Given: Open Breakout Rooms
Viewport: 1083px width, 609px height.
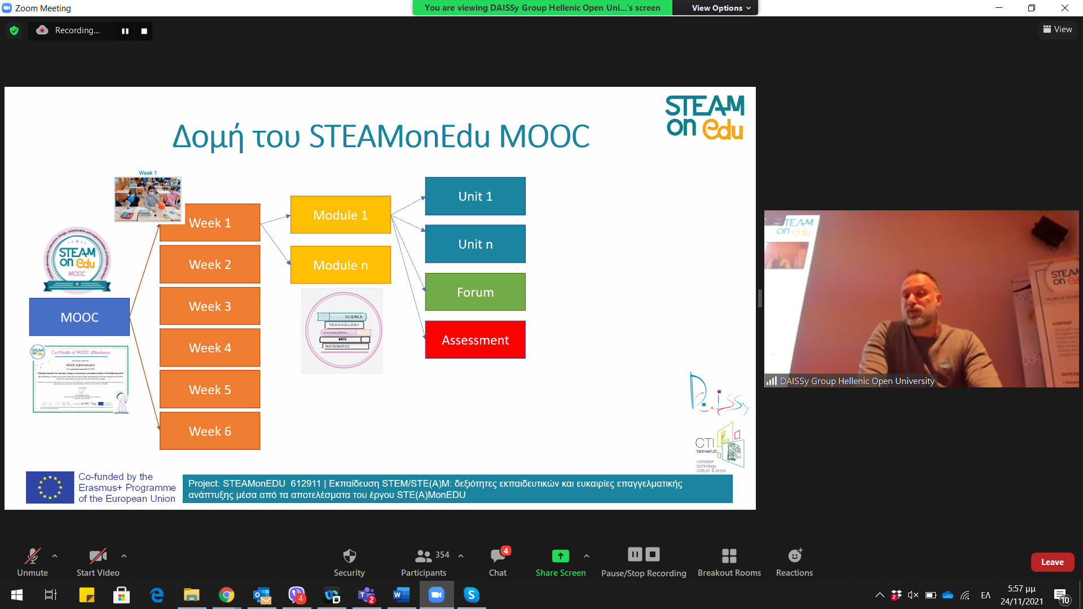Looking at the screenshot, I should pos(729,556).
